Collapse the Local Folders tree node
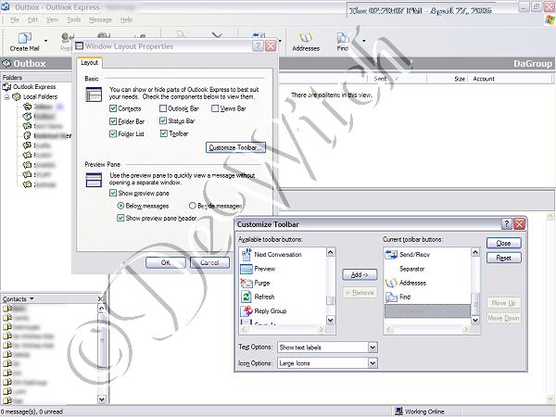The height and width of the screenshot is (417, 556). tap(7, 96)
